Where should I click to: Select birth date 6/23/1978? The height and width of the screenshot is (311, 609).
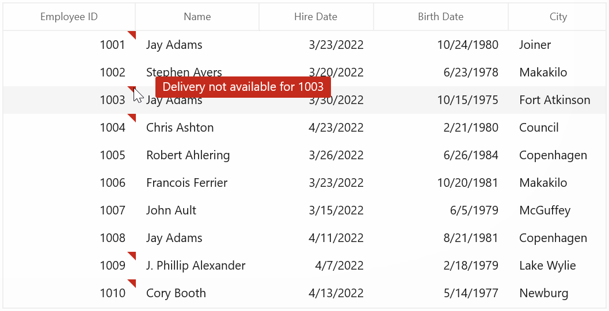click(471, 72)
